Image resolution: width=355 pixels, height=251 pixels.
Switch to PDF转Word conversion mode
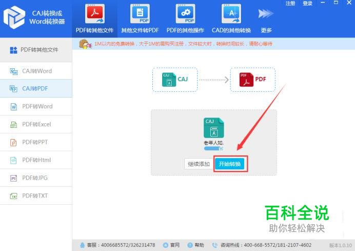(x=36, y=106)
